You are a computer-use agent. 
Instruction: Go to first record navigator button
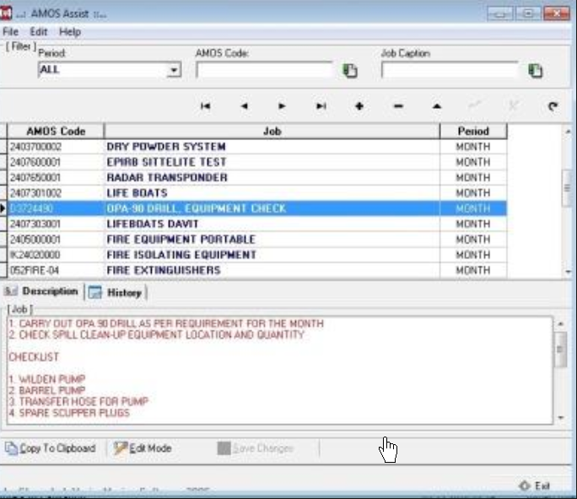pos(205,106)
